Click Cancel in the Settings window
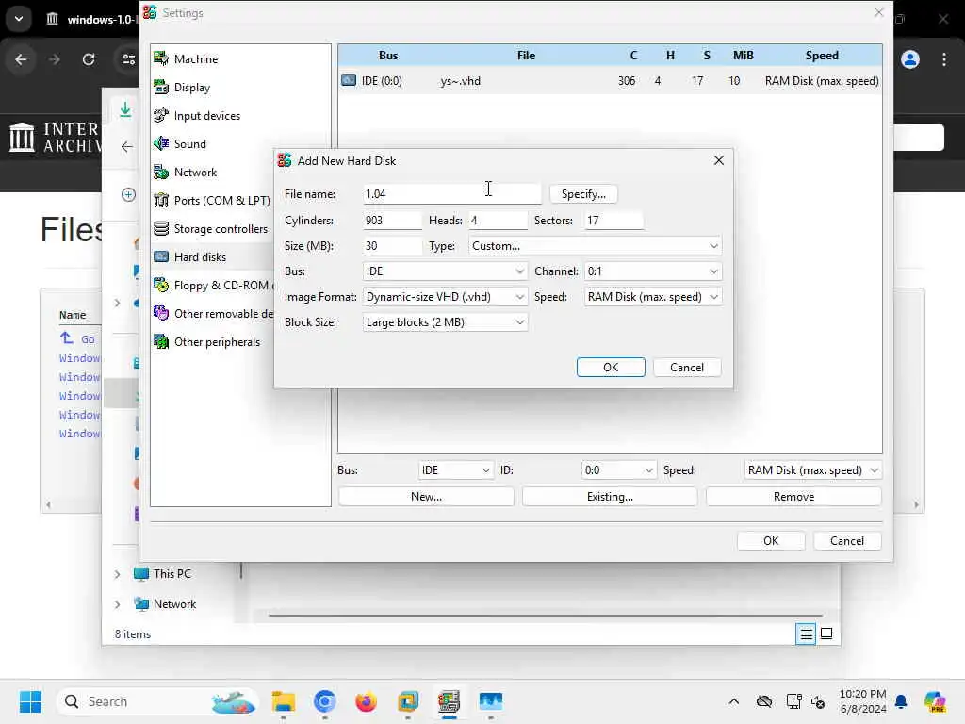The image size is (965, 724). 847,541
